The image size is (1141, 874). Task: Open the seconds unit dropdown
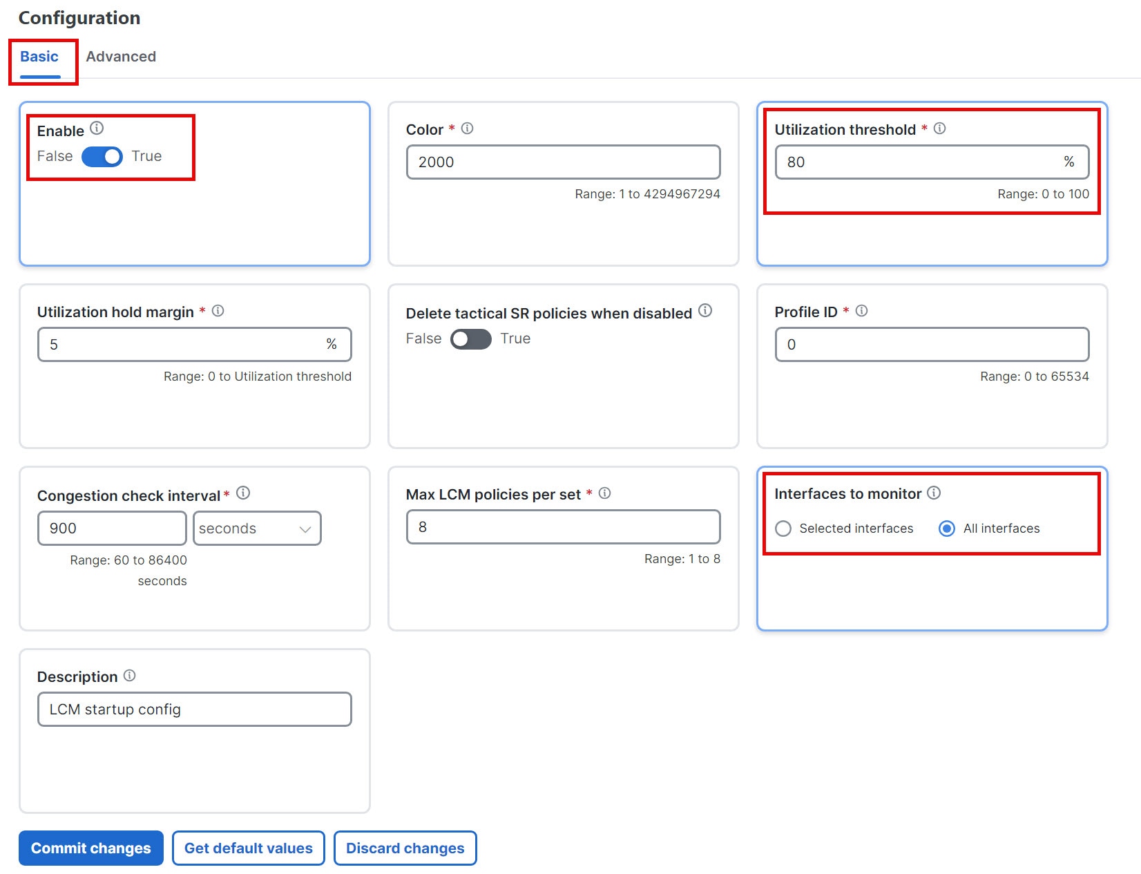coord(257,528)
